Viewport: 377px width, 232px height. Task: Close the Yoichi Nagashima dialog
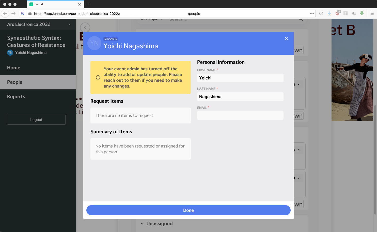[x=287, y=39]
